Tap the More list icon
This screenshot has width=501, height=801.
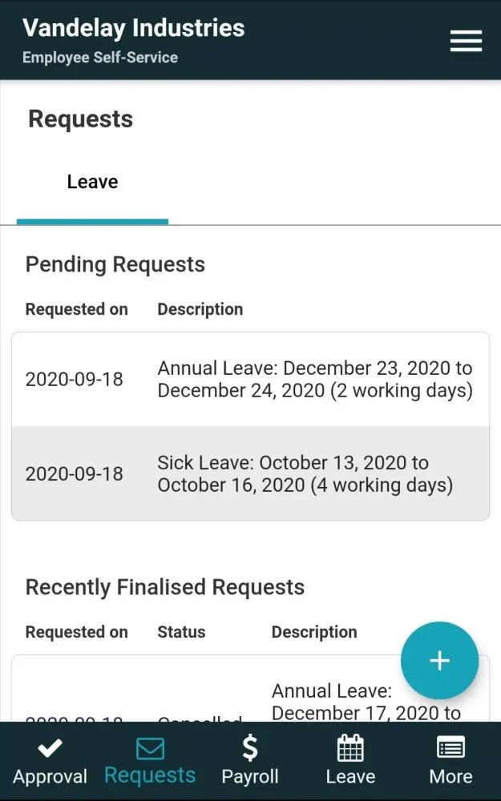(450, 749)
